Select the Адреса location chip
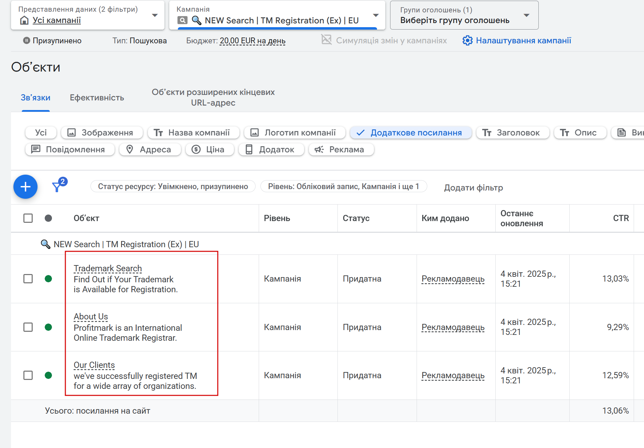 coord(150,150)
